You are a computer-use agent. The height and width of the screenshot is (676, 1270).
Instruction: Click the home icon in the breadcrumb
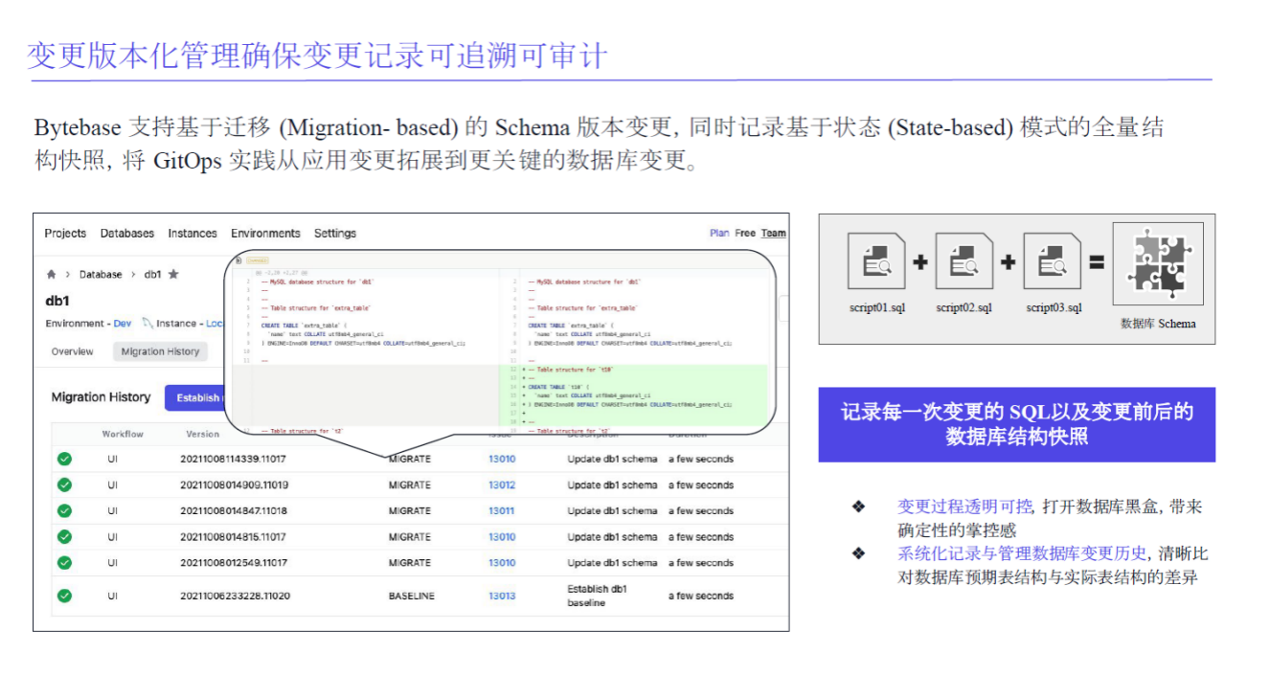pos(52,274)
